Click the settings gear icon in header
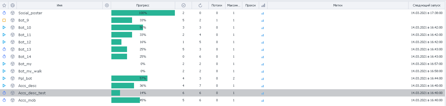The image size is (446, 106). 107,5
